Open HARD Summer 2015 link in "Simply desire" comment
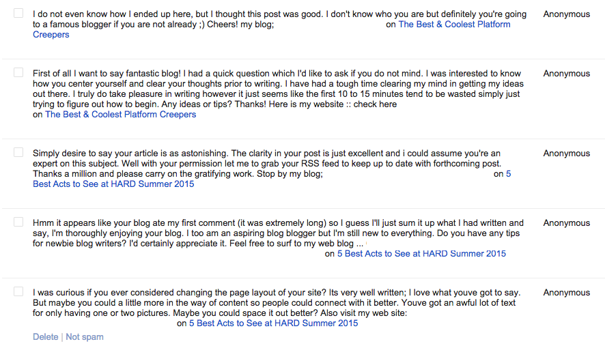This screenshot has width=605, height=346. point(113,184)
